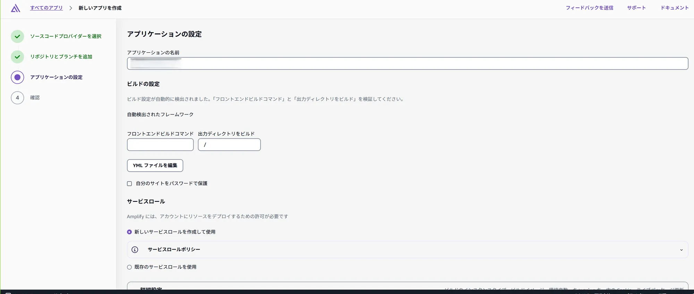Click the step 4 number circle icon
Screen dimensions: 694x294
point(17,98)
